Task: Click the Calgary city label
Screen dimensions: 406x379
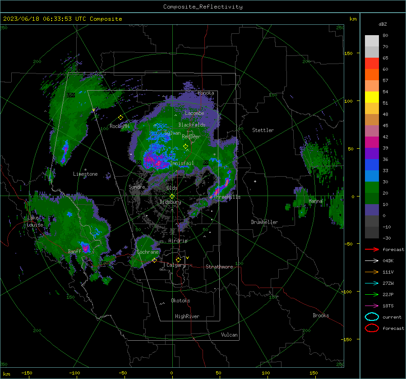Action: [176, 265]
